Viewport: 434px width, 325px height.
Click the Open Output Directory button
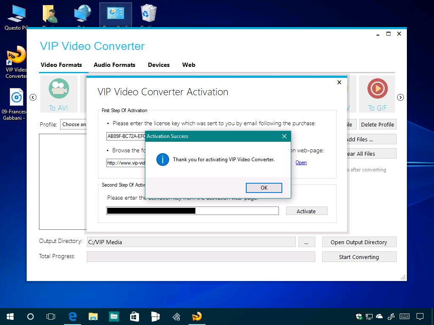point(359,242)
